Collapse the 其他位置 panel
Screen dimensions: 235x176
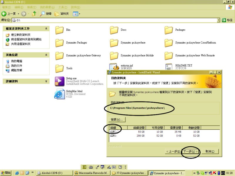pyautogui.click(x=46, y=55)
